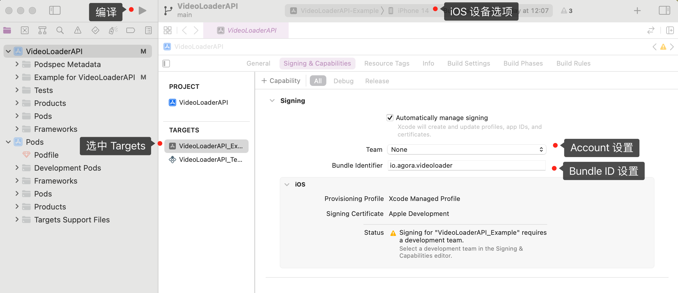The width and height of the screenshot is (678, 293).
Task: Collapse the VideoLoaderAPI project root
Action: (8, 51)
